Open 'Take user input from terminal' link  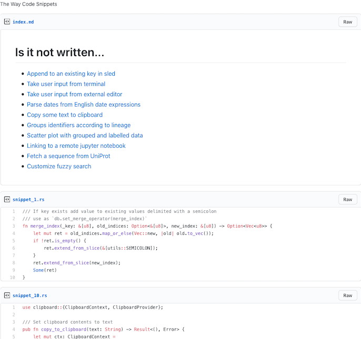click(66, 84)
